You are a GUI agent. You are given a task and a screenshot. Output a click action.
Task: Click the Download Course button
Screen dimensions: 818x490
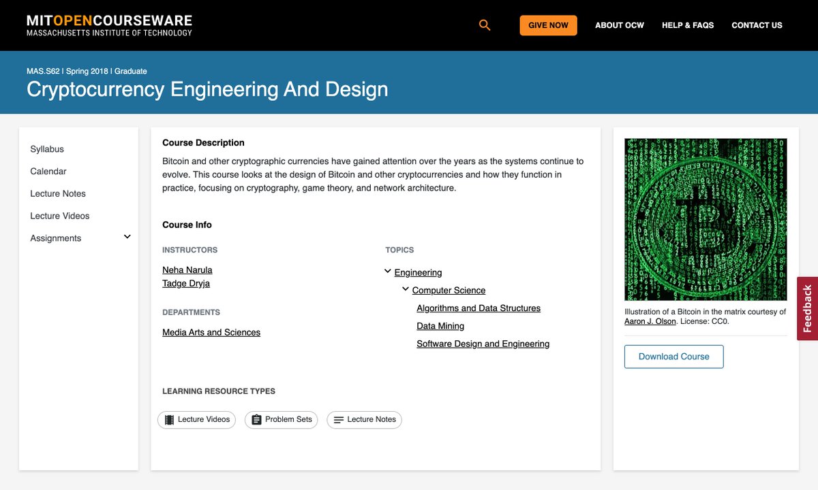point(673,356)
